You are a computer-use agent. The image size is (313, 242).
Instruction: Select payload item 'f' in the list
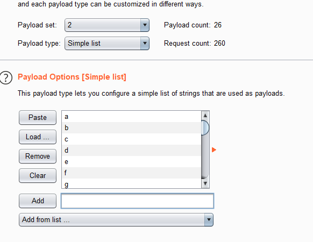click(x=131, y=173)
